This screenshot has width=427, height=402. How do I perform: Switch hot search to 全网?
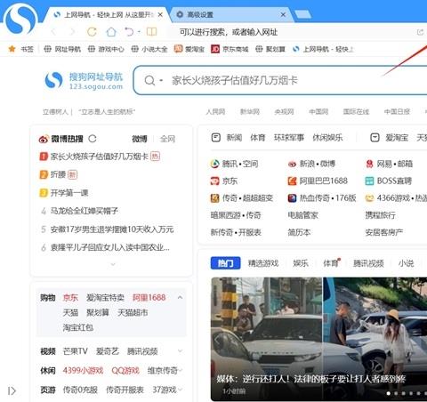[x=167, y=139]
